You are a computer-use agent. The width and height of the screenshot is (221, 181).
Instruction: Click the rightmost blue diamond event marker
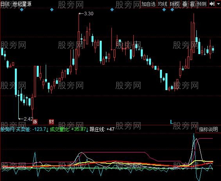(172, 10)
